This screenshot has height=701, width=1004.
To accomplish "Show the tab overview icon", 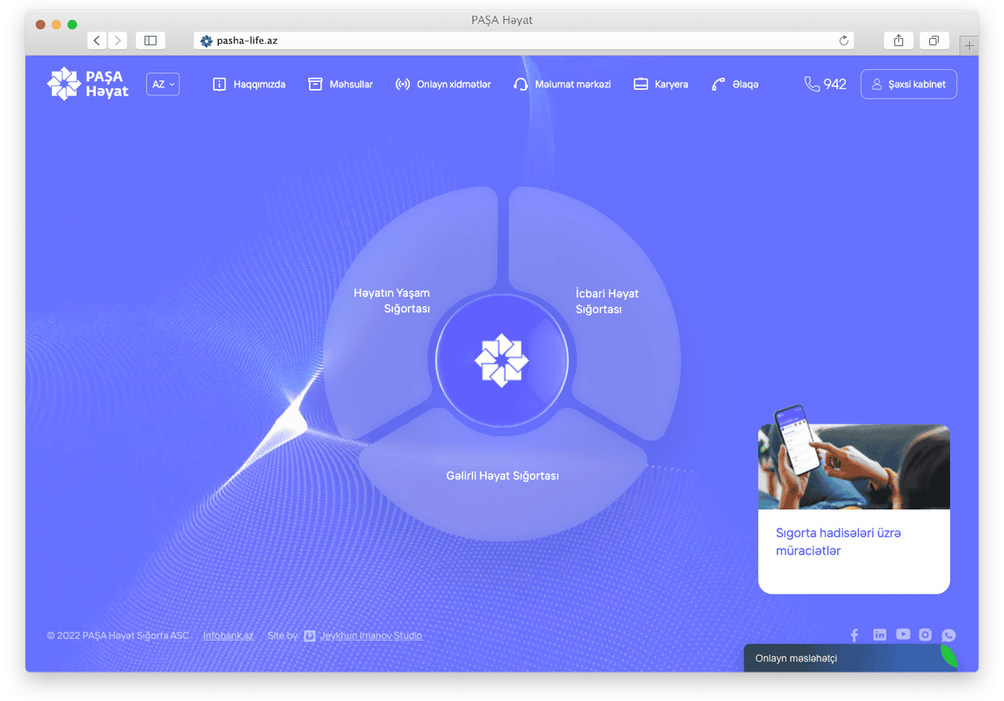I will pos(934,41).
